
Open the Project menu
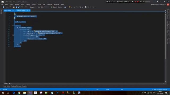[x=16, y=4]
